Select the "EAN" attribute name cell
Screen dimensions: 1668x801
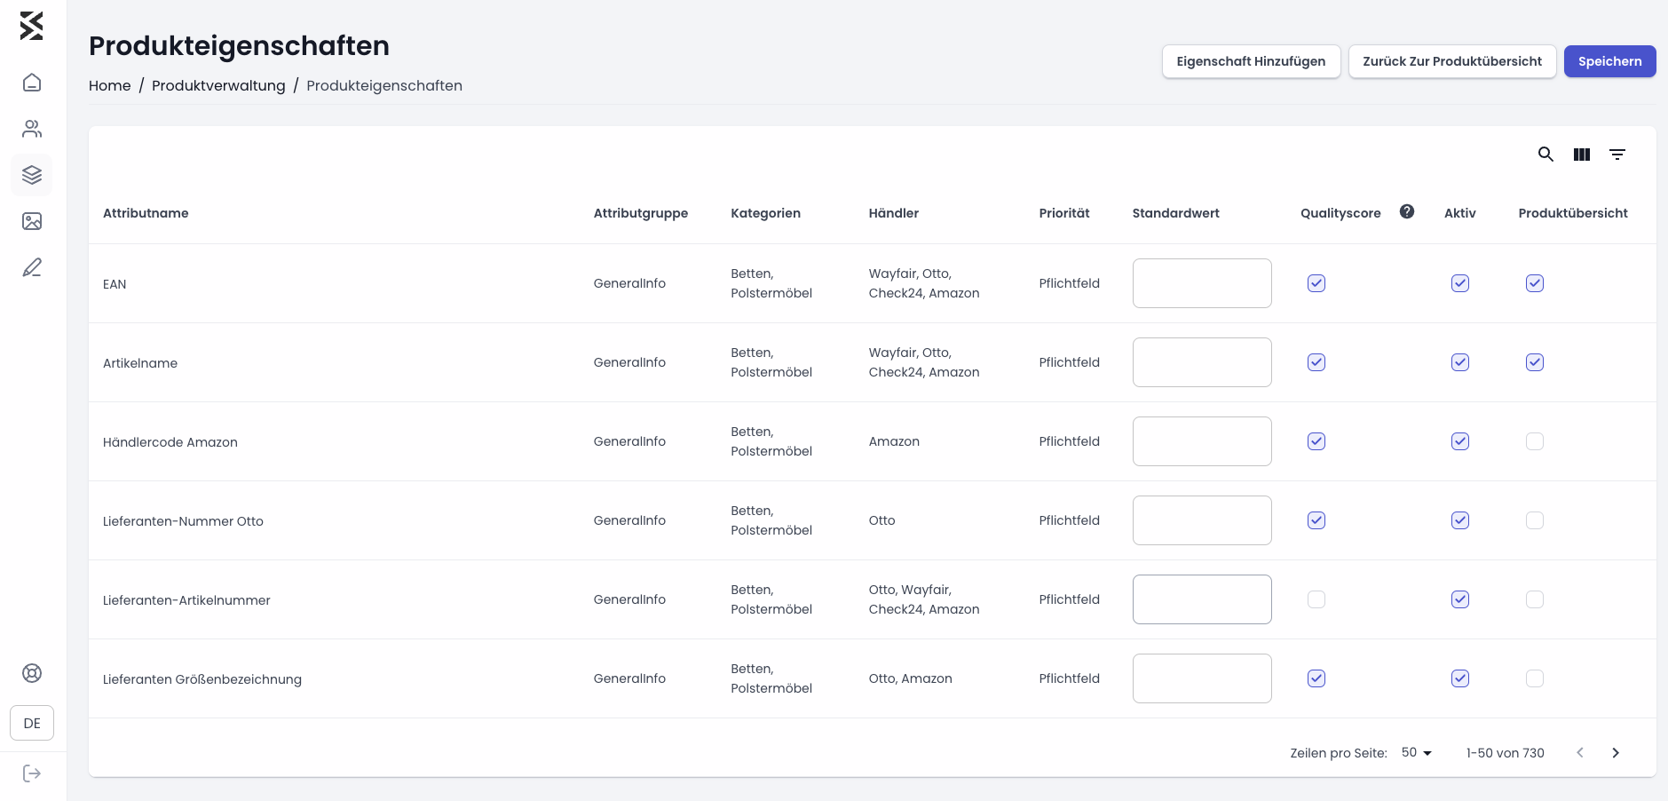click(115, 284)
